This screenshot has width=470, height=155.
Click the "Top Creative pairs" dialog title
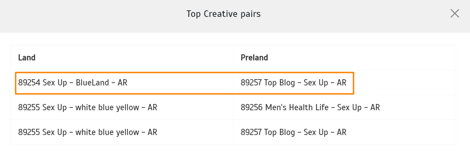[x=224, y=14]
